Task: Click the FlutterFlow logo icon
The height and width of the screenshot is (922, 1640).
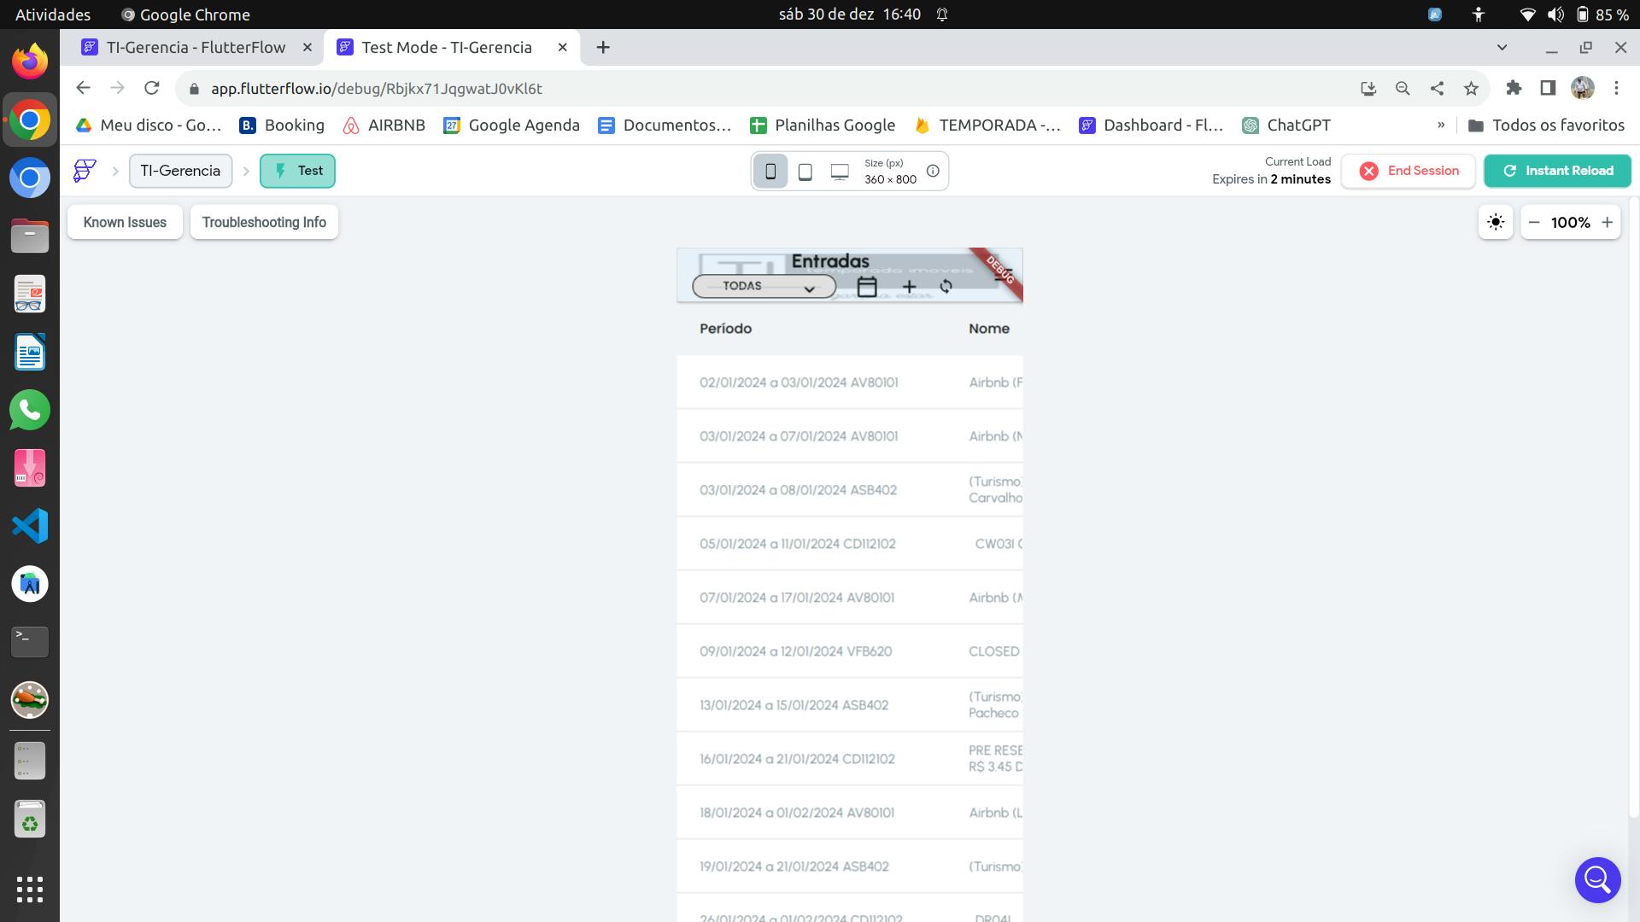Action: 85,171
